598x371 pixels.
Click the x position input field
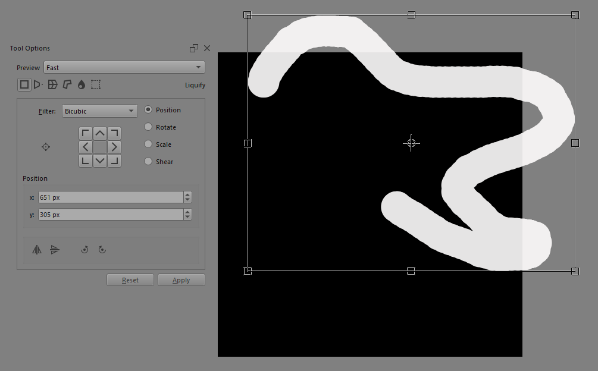(x=110, y=197)
